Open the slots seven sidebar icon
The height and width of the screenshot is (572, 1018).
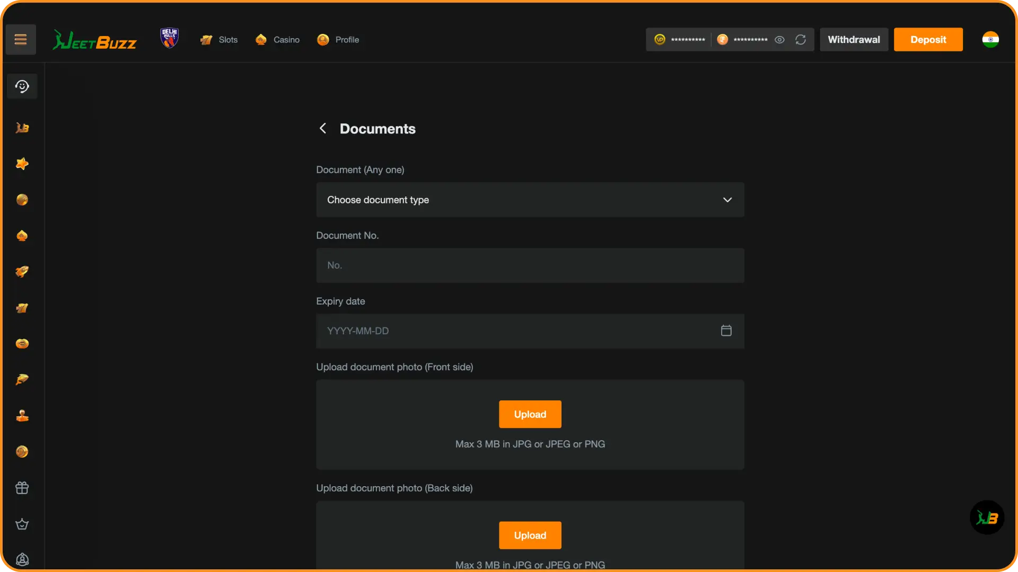click(22, 308)
